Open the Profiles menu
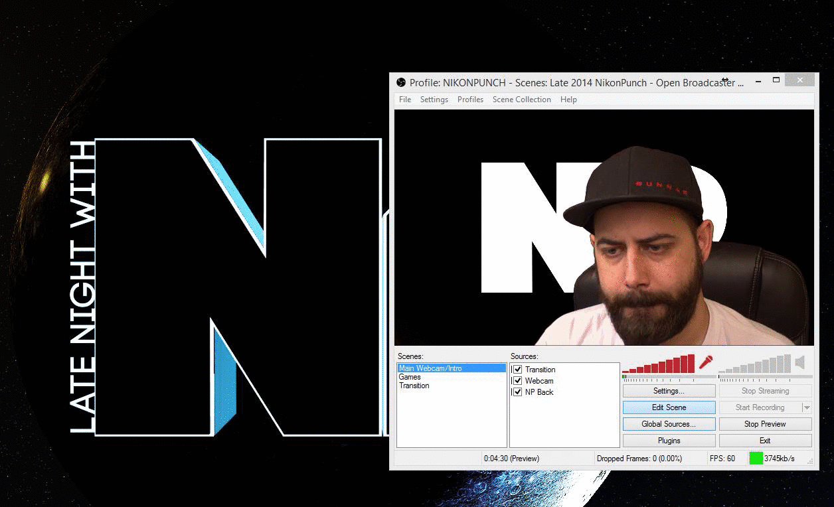 pos(470,100)
